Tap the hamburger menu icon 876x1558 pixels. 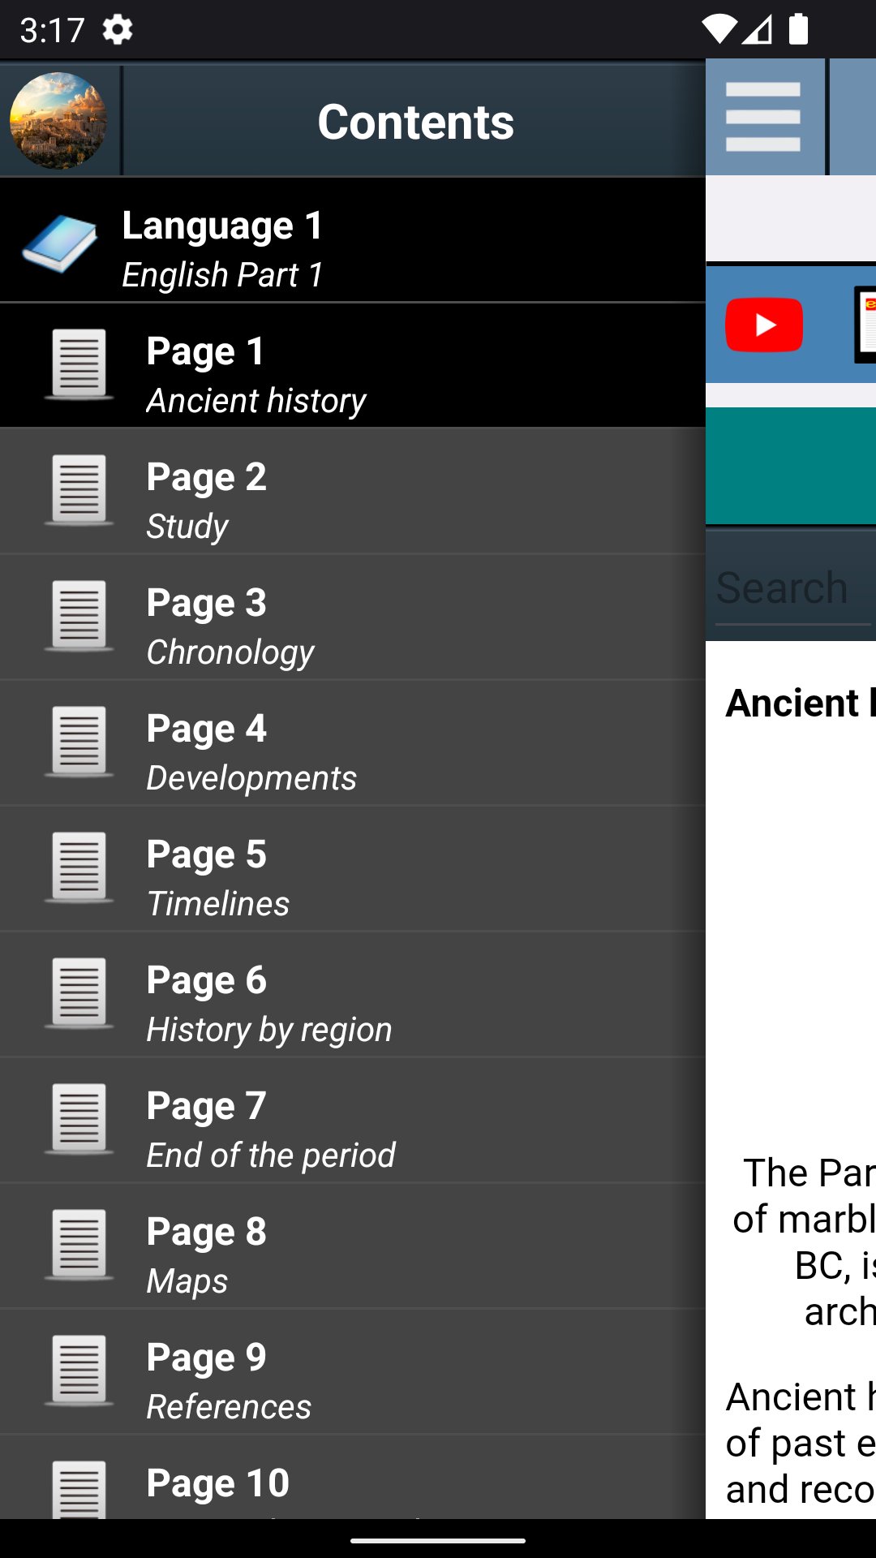click(762, 118)
